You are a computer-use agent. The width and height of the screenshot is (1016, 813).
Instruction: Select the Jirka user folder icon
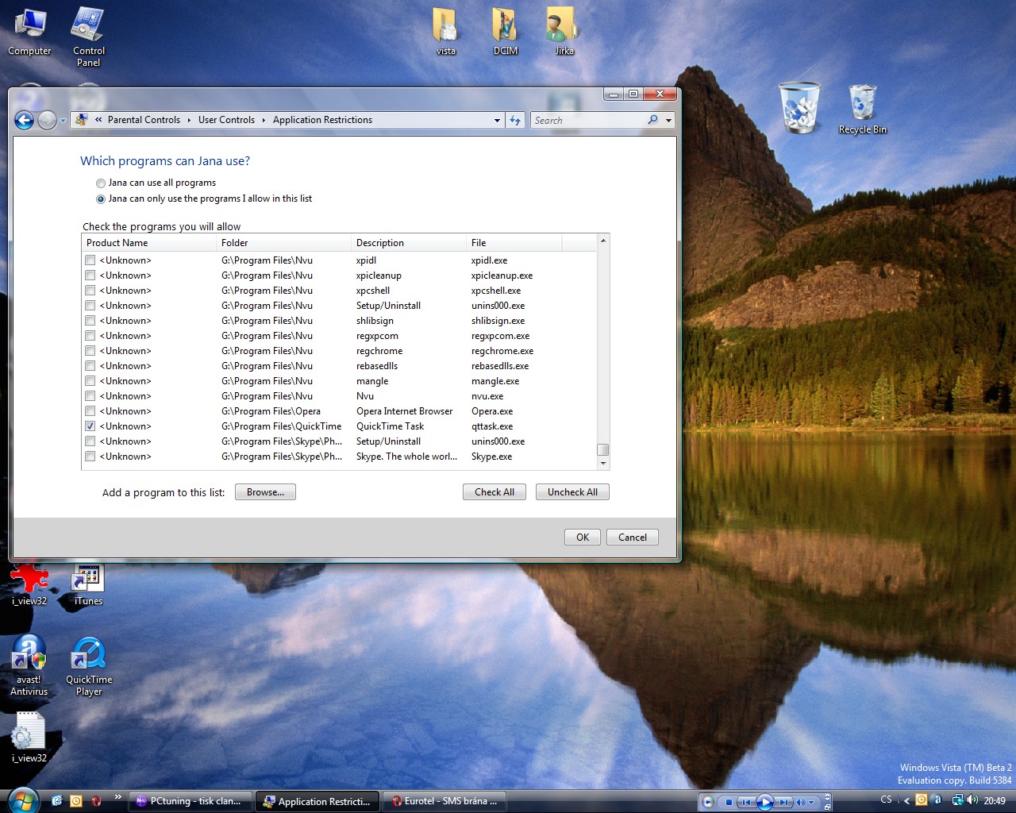coord(564,32)
